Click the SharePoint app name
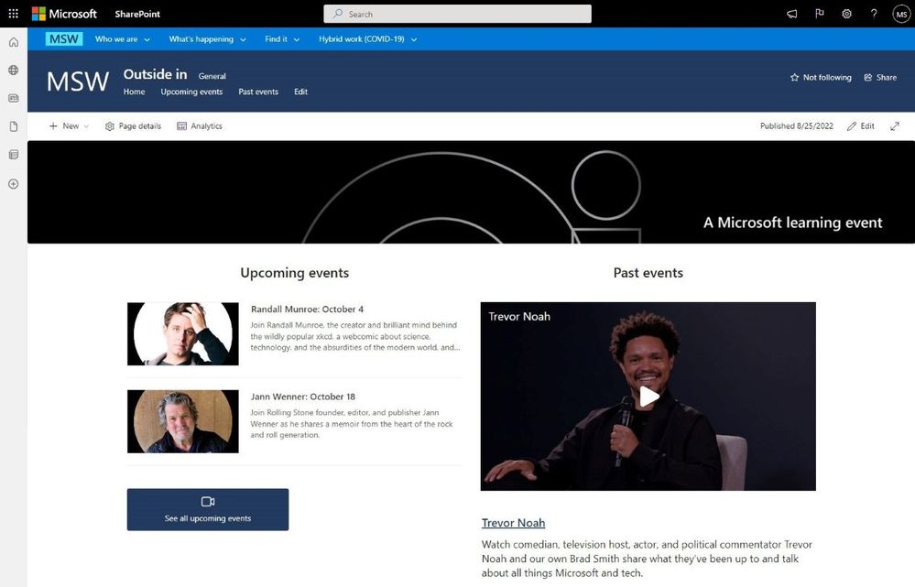This screenshot has width=915, height=587. click(x=137, y=14)
